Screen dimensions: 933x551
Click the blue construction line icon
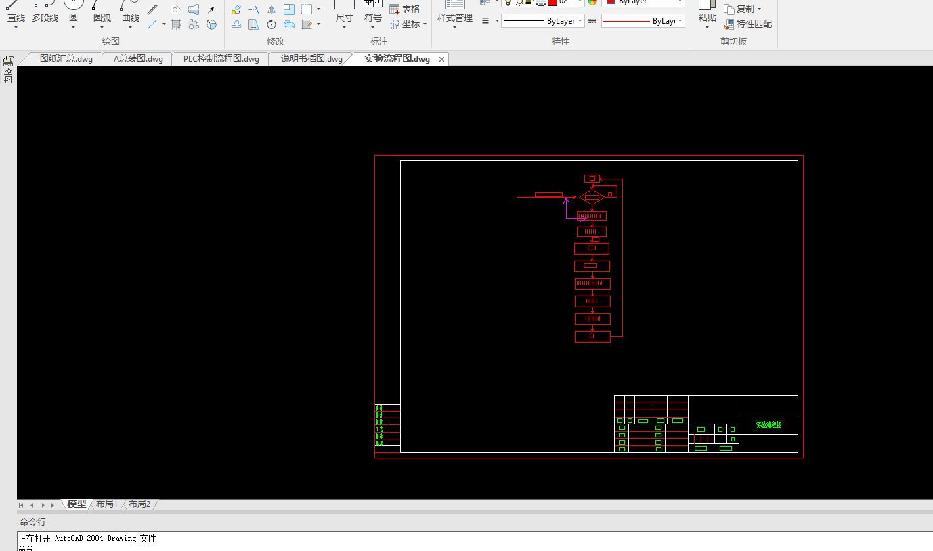coord(153,24)
